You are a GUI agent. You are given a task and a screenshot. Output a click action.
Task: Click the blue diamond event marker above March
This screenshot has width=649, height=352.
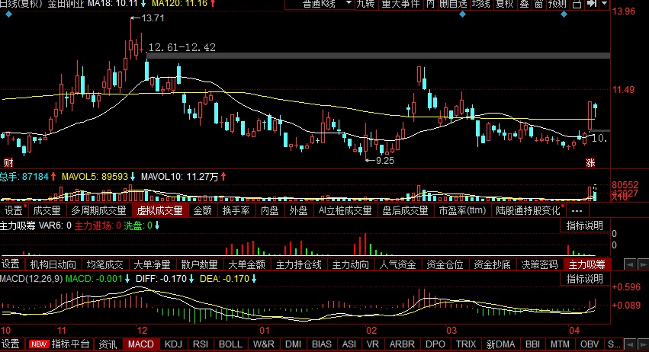pos(462,14)
